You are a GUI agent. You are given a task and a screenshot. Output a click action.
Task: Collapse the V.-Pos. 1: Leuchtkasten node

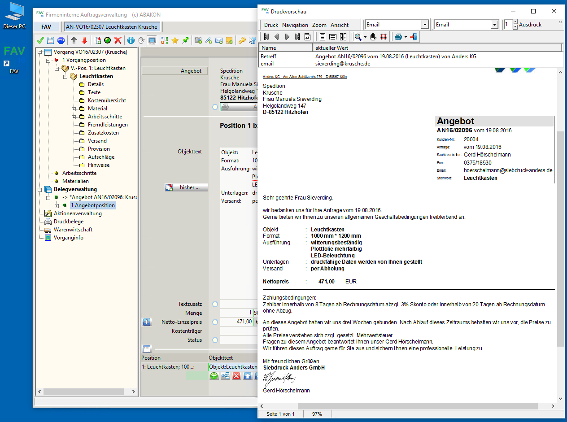coord(57,68)
